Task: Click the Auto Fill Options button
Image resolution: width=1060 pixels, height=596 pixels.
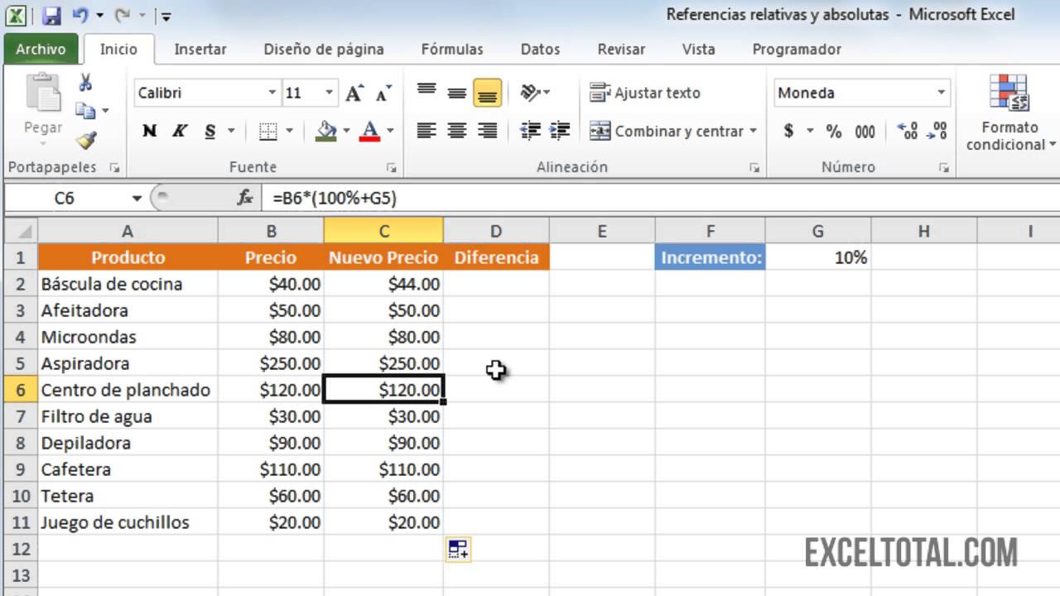Action: 459,549
